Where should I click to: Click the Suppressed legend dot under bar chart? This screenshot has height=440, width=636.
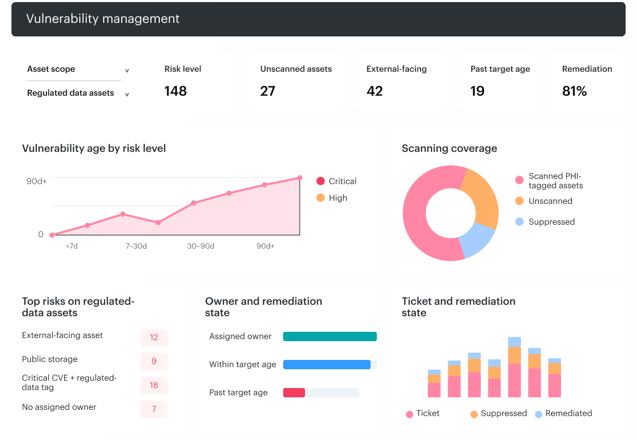click(474, 414)
